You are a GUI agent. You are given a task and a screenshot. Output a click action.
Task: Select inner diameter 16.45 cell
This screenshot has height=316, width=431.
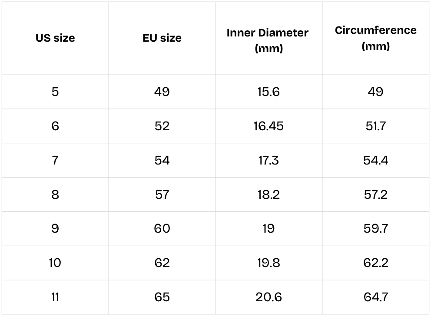(x=269, y=126)
